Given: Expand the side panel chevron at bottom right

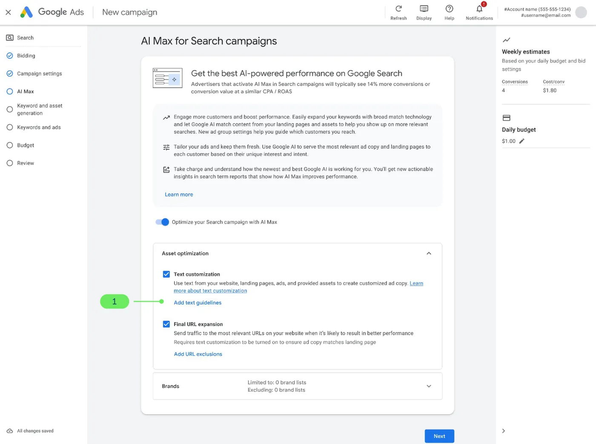Looking at the screenshot, I should (x=504, y=431).
